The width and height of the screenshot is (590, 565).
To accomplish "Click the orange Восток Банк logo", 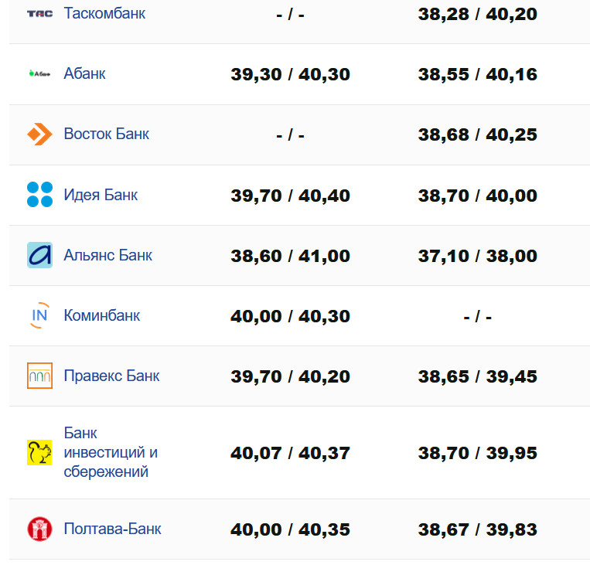I will click(x=39, y=134).
